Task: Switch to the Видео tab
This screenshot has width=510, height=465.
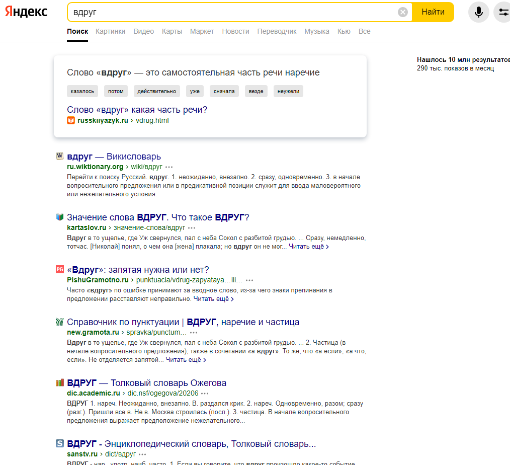Action: [143, 32]
